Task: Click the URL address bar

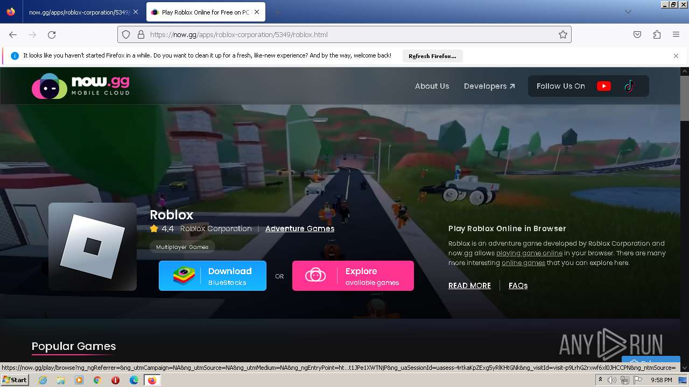Action: [344, 34]
